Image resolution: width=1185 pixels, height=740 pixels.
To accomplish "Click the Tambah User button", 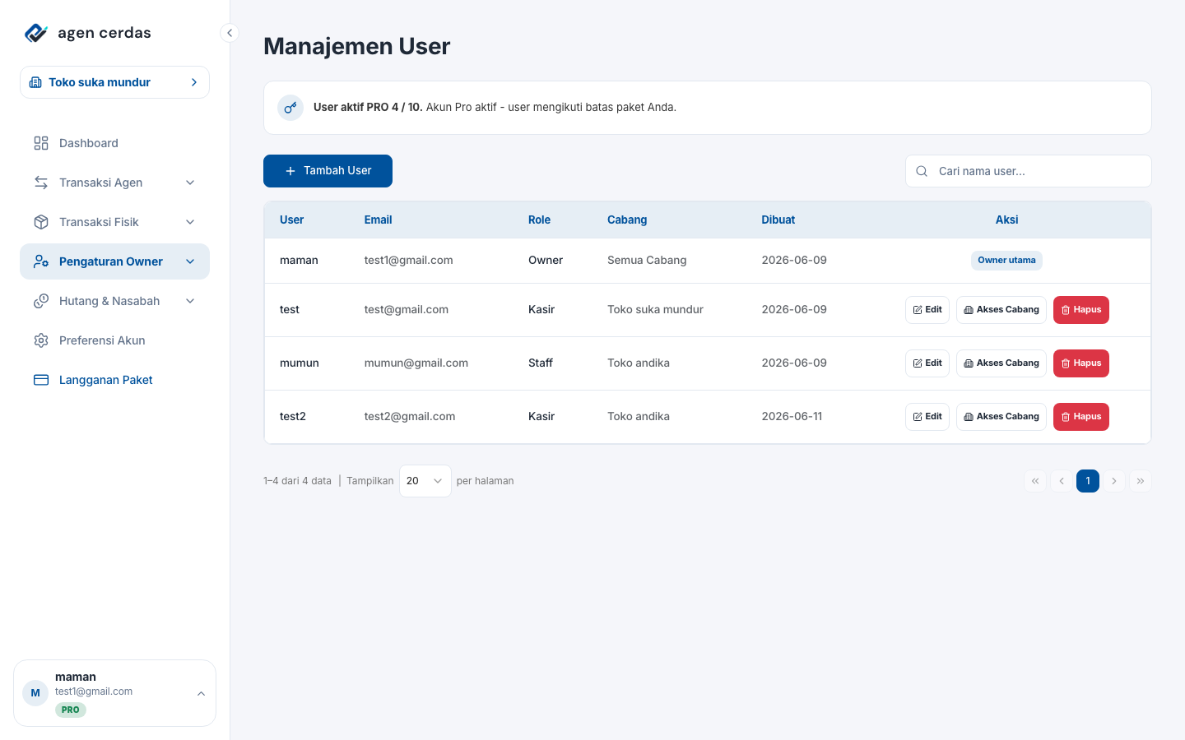I will point(328,171).
